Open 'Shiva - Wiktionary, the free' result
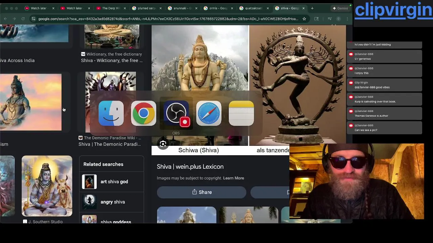433x243 pixels. 112,60
